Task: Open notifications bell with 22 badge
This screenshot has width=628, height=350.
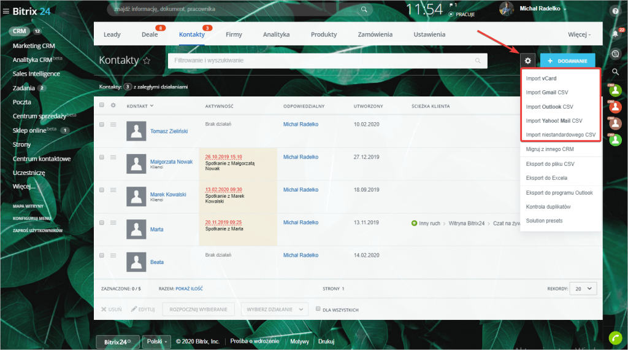Action: (615, 33)
